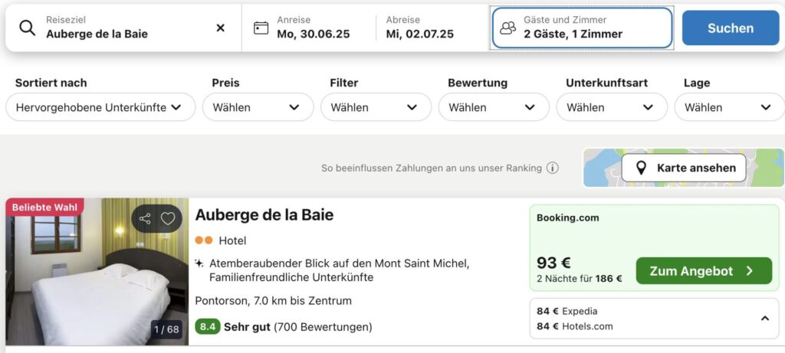This screenshot has height=353, width=785.
Task: Click the calendar icon beside Anreise
Action: 261,28
